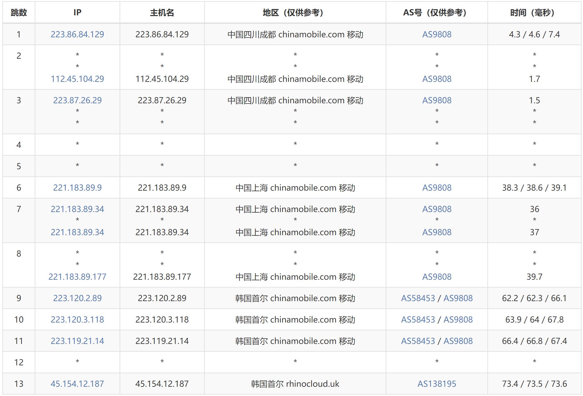Click timing value 73.4 / 73.5 / 73.6
The image size is (583, 396).
[534, 384]
